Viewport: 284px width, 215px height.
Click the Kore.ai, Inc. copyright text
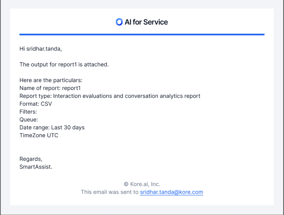coord(145,184)
